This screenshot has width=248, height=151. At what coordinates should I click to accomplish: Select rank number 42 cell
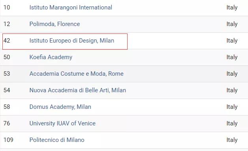coord(7,41)
